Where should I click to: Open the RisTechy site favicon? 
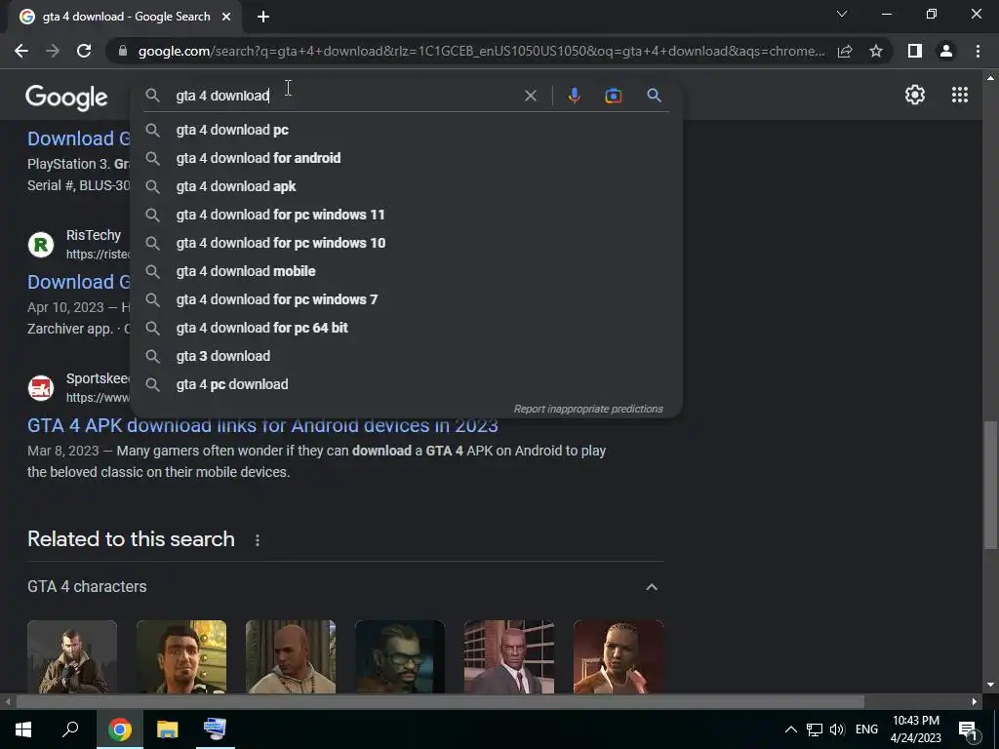point(41,245)
